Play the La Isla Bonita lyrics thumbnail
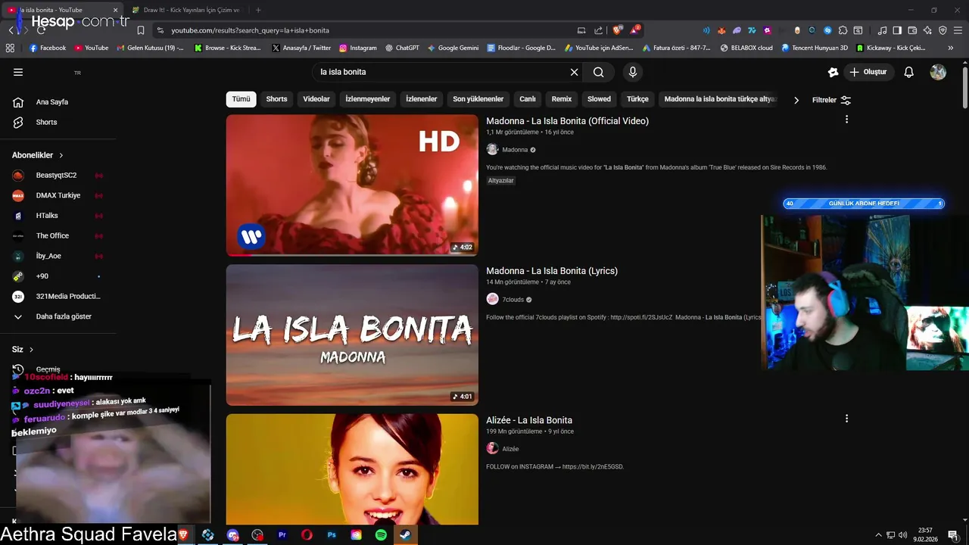This screenshot has height=545, width=969. 352,335
